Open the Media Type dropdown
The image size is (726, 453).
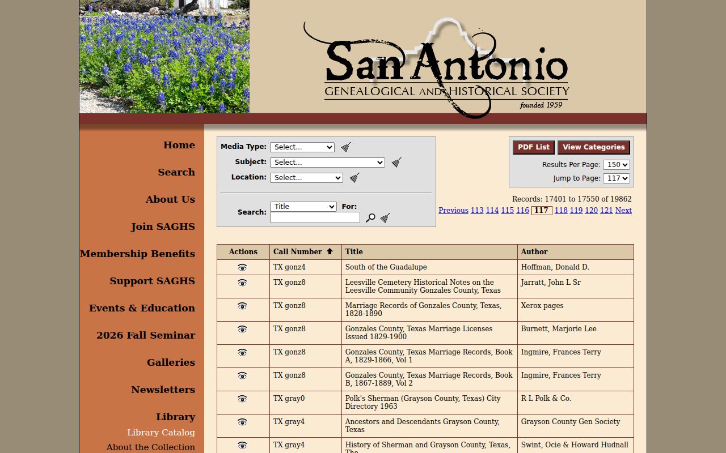pos(302,147)
